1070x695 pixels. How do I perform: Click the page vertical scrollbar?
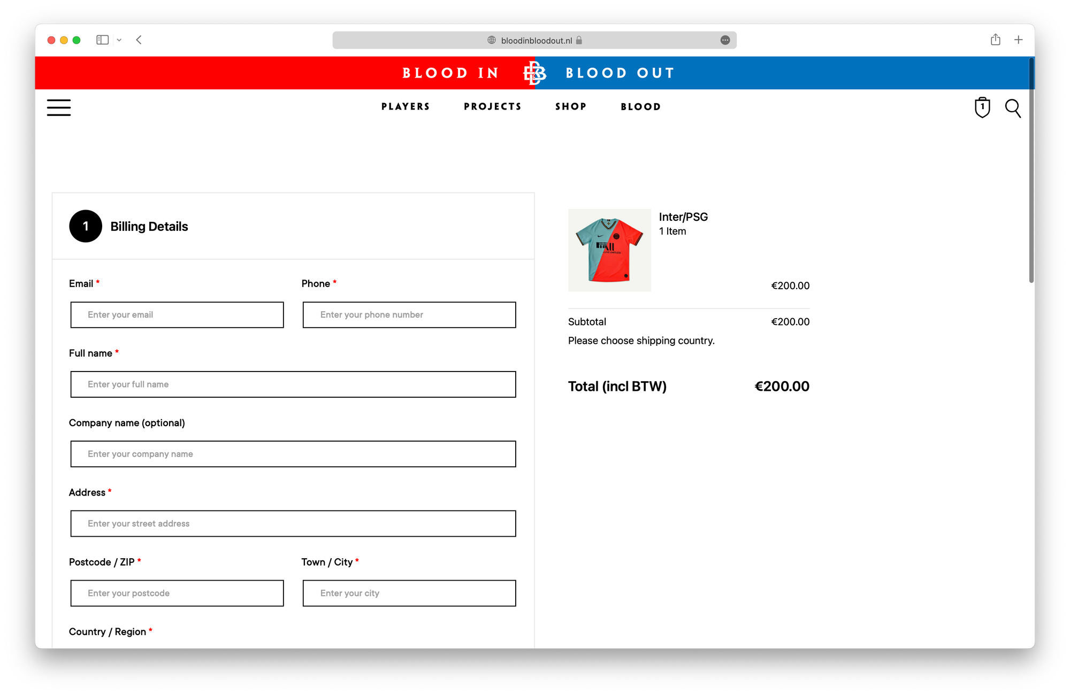[1031, 171]
